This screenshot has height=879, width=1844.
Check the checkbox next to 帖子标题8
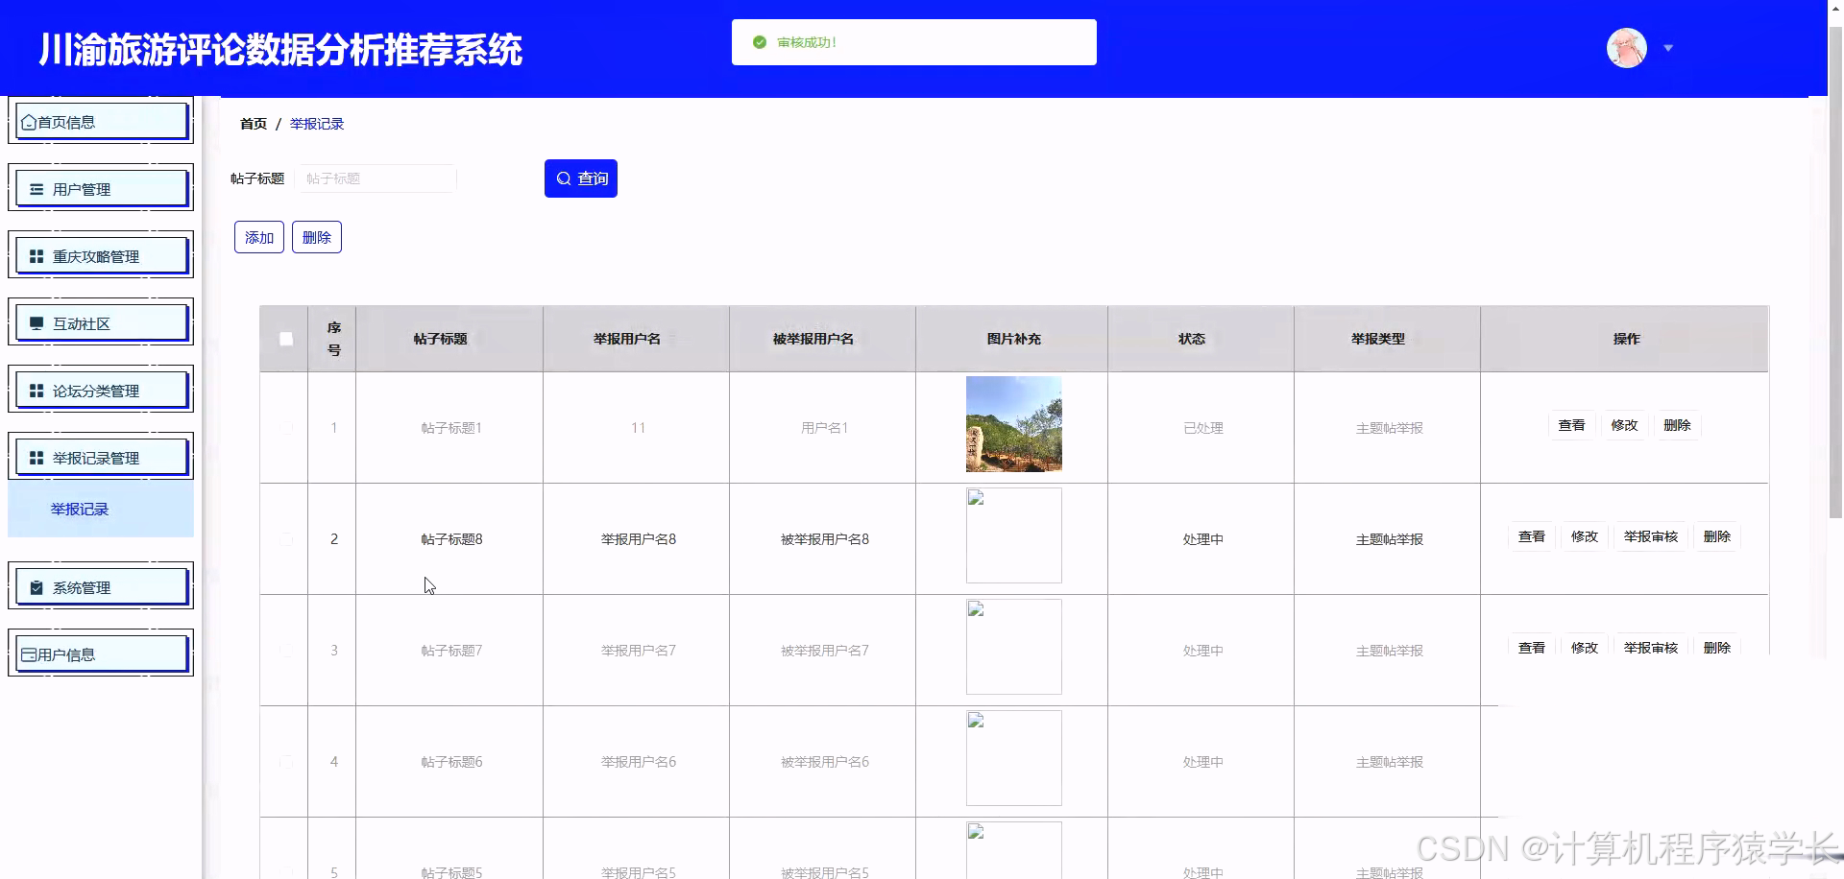285,539
